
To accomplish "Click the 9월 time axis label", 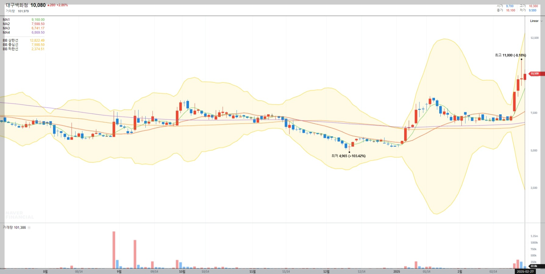I will pos(119,272).
